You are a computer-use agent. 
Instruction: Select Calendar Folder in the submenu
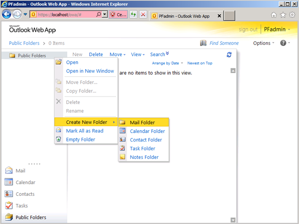(143, 131)
